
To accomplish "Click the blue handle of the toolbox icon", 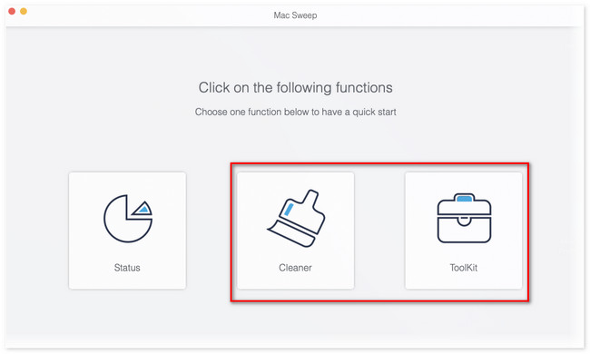I will 464,198.
